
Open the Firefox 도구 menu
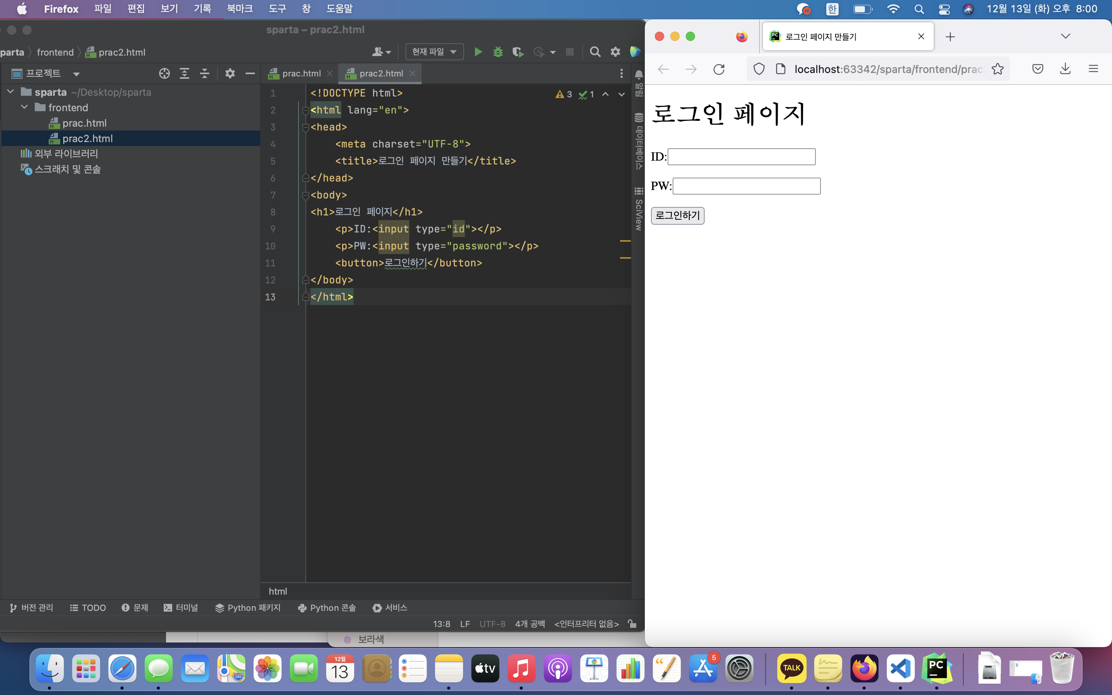277,9
